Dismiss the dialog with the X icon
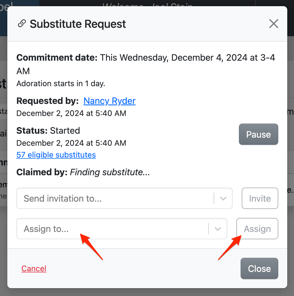 pyautogui.click(x=273, y=24)
